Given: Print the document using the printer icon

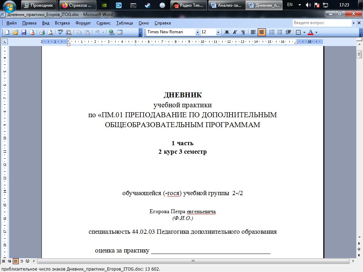Looking at the screenshot, I should [42, 32].
